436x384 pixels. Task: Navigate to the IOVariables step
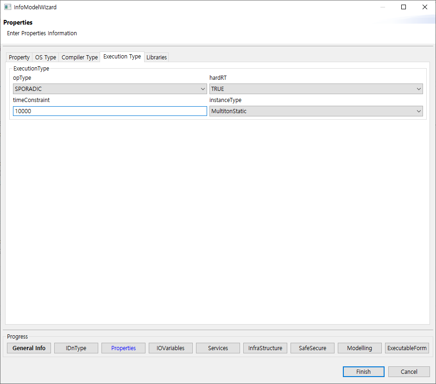tap(171, 348)
